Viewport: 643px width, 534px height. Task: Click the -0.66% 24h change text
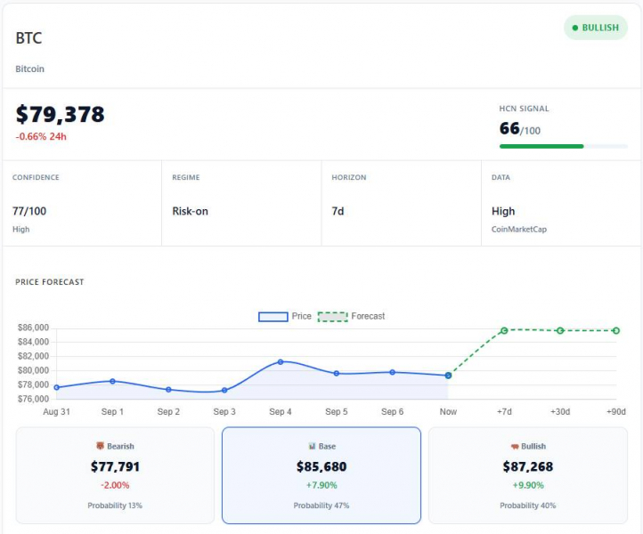[x=41, y=136]
